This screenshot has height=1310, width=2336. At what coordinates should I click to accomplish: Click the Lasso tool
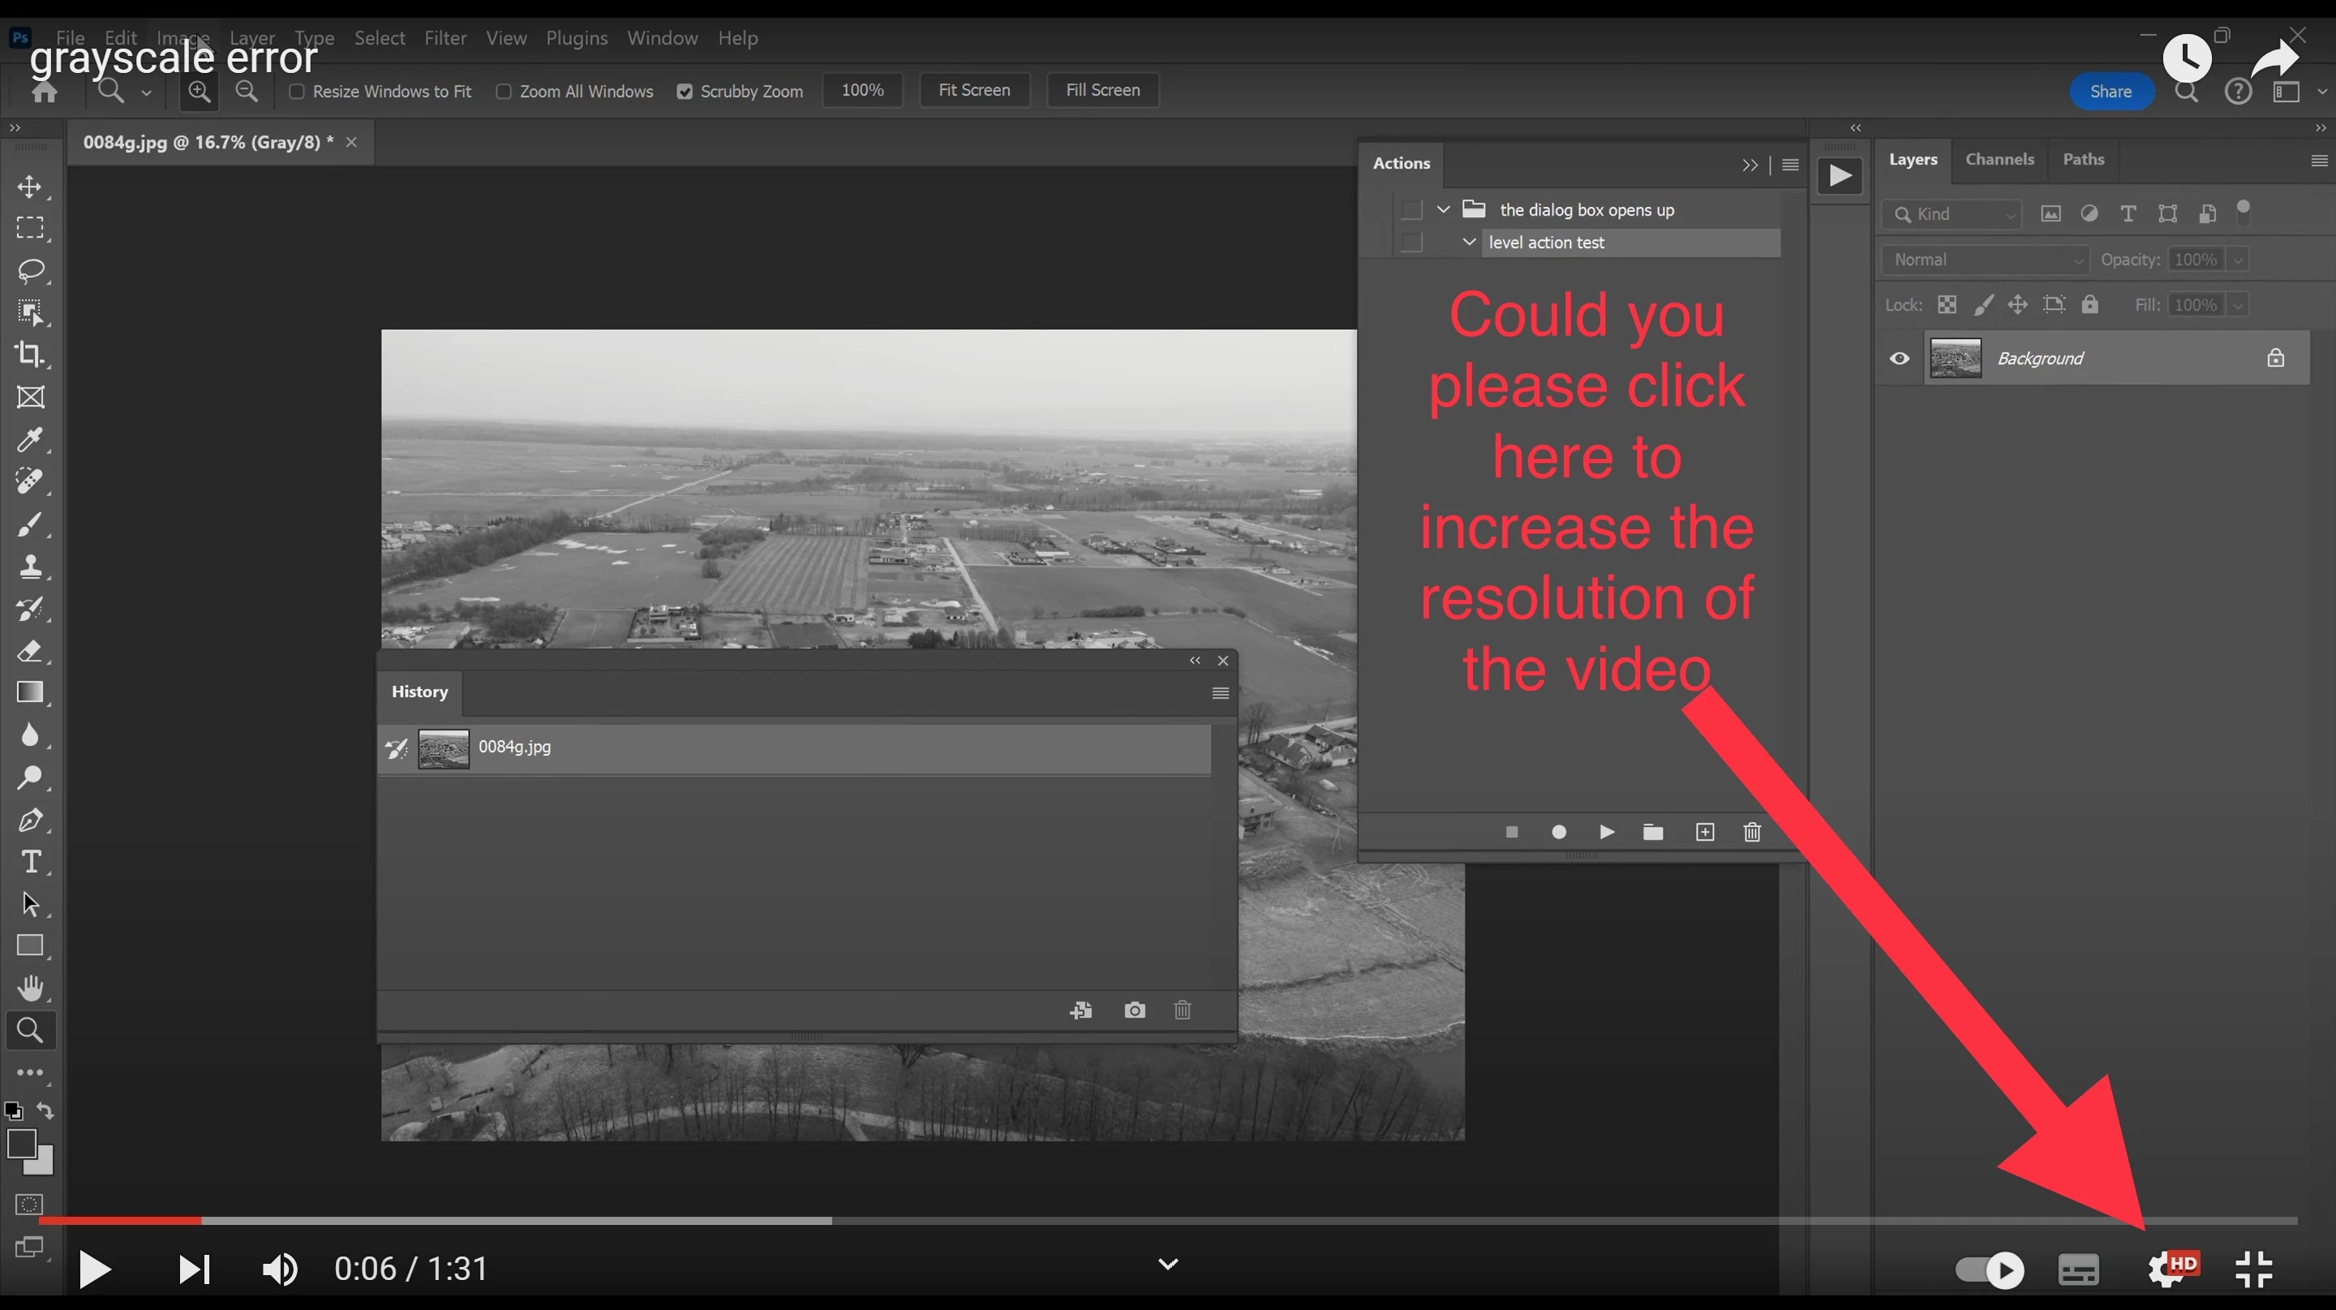[30, 270]
